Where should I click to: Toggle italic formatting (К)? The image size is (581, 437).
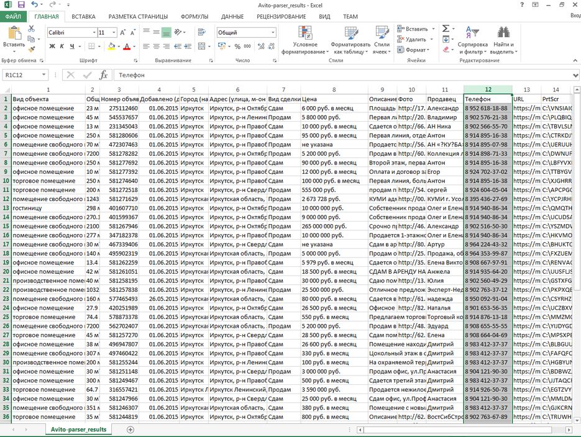62,45
